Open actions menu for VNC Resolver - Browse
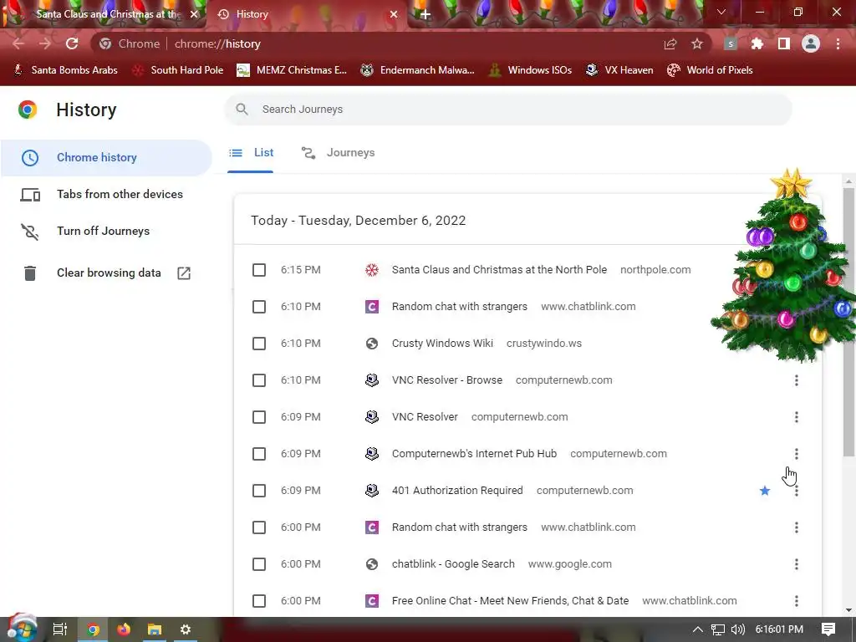Screen dimensions: 856x642 coord(797,380)
